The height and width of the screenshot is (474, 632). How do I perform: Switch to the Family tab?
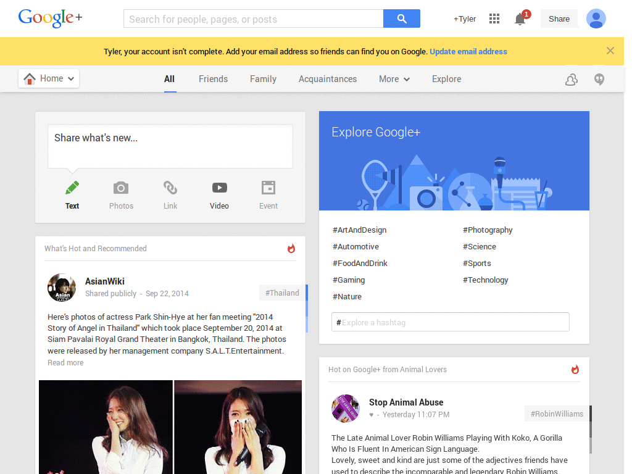click(263, 79)
